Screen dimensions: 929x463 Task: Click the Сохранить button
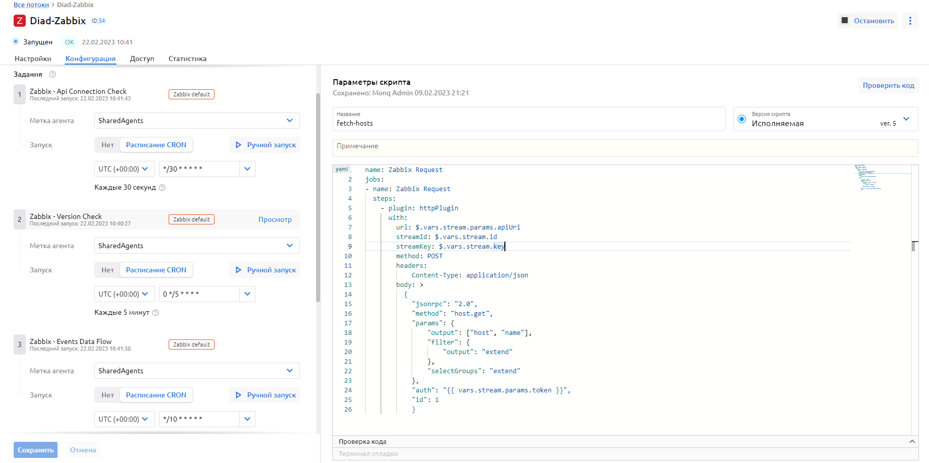[x=35, y=450]
